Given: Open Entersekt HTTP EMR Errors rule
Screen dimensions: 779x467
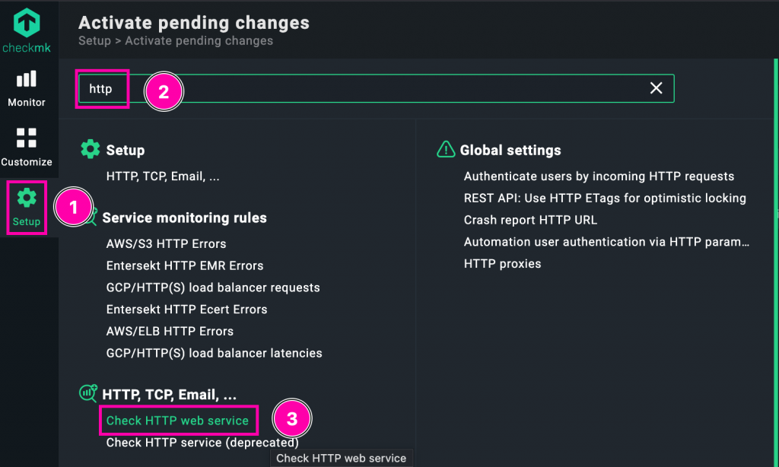Looking at the screenshot, I should (x=185, y=266).
